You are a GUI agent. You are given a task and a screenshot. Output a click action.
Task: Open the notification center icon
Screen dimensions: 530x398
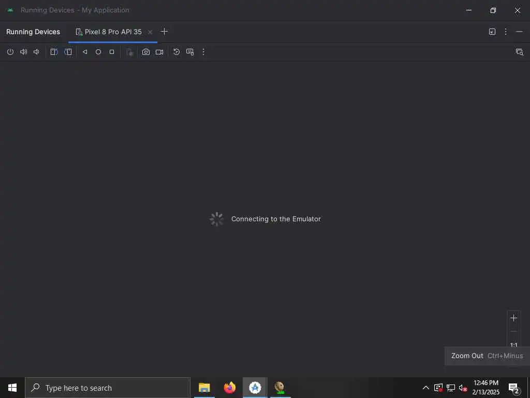tap(514, 388)
